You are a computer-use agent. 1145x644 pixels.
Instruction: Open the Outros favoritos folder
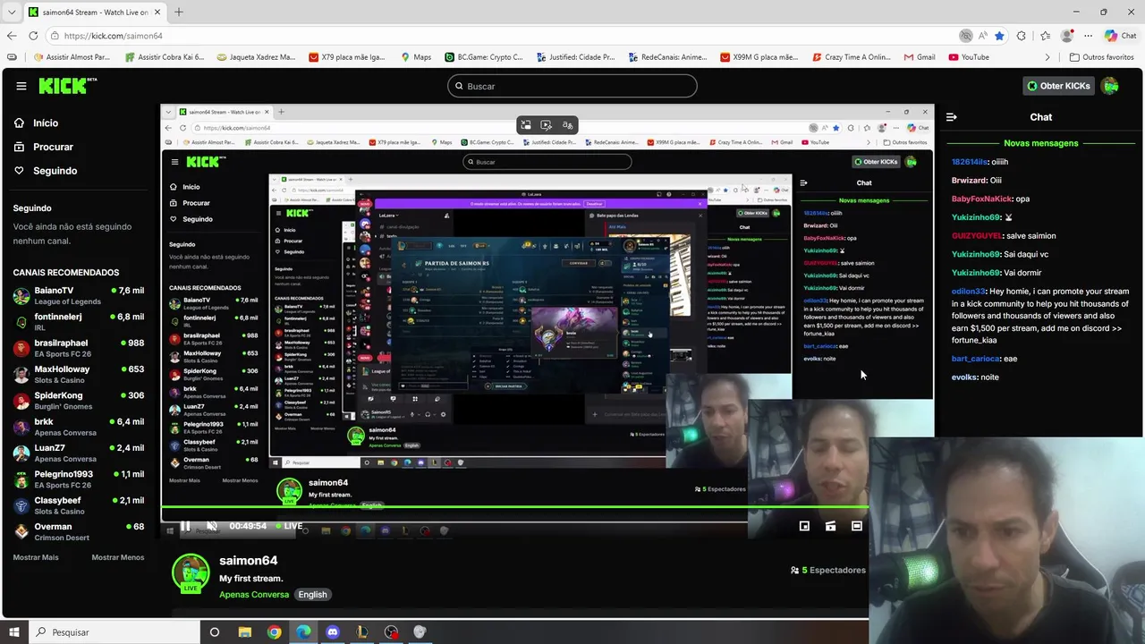point(1102,57)
